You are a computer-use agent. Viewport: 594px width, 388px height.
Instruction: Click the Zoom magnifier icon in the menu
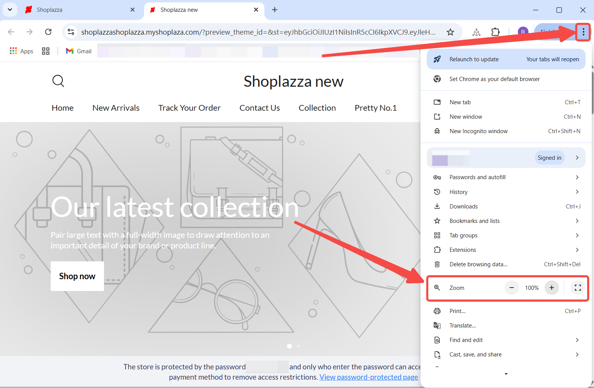(437, 288)
